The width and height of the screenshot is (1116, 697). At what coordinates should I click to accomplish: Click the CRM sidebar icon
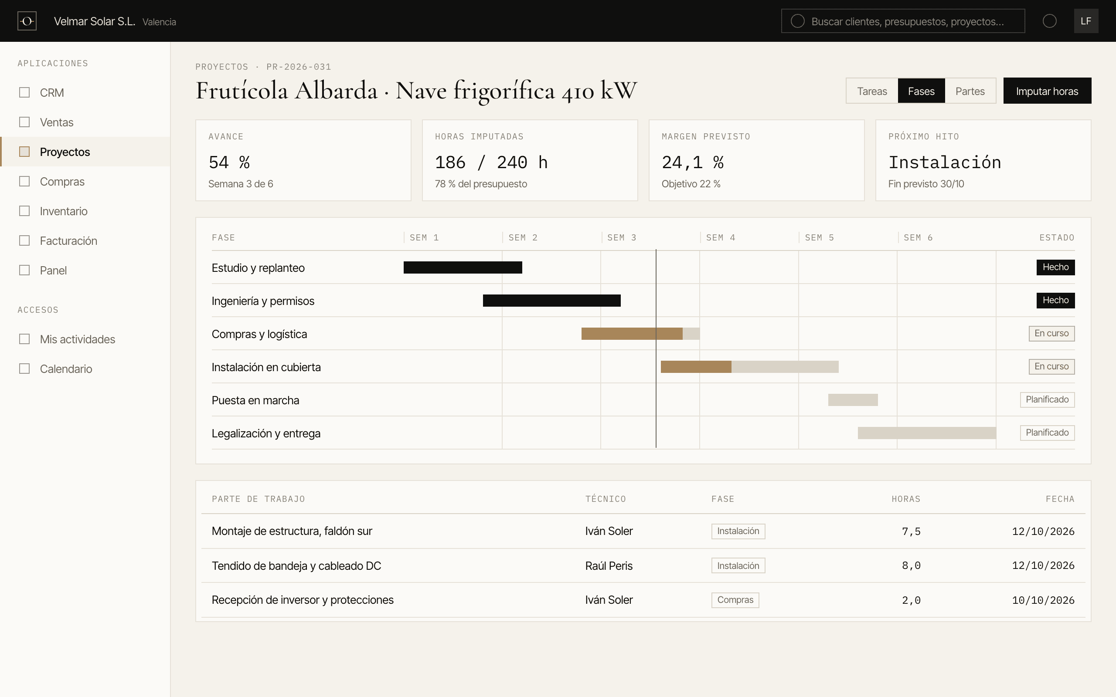point(24,93)
